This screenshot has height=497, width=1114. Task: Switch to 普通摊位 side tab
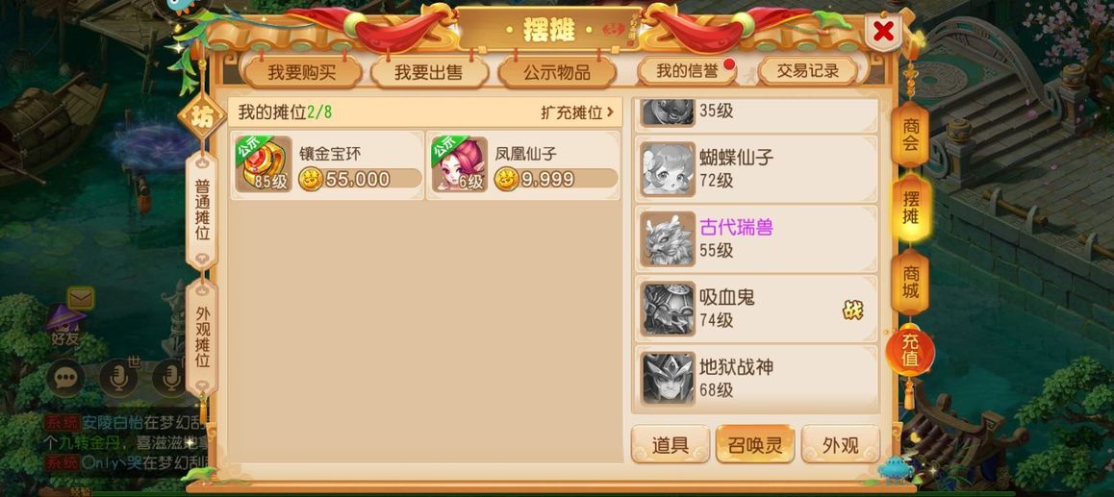pyautogui.click(x=202, y=210)
